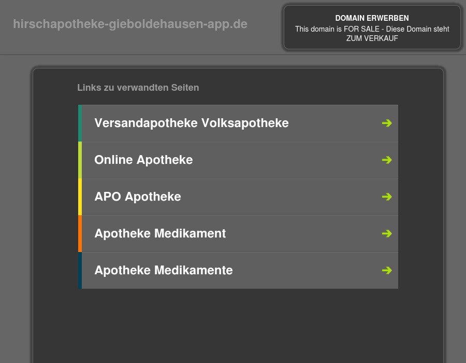Click the orange bar beside Apotheke Medikament
This screenshot has height=363, width=466.
[x=81, y=233]
